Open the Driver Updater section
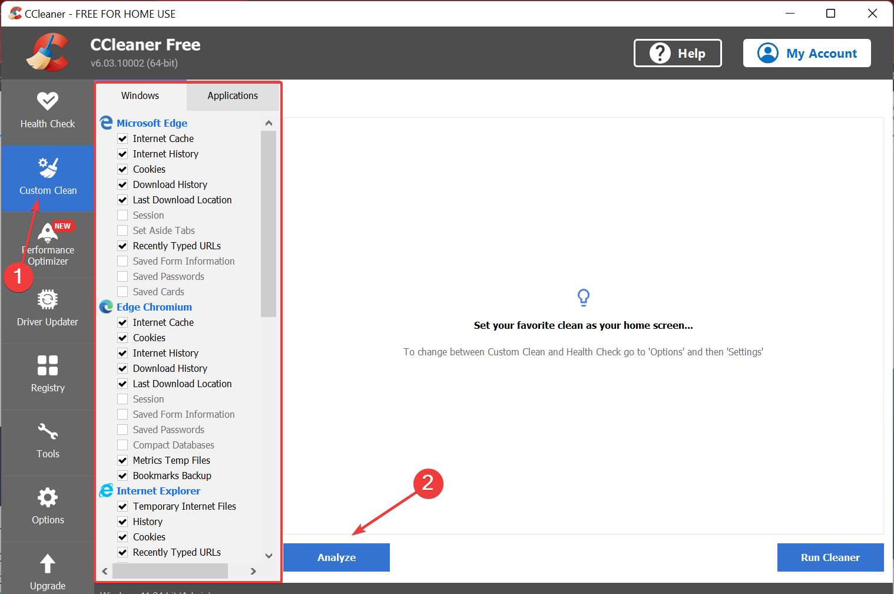This screenshot has height=594, width=894. 48,311
